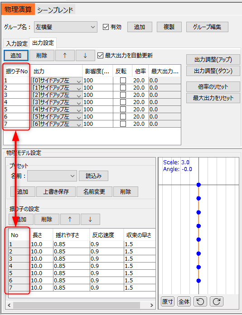This screenshot has width=242, height=315.
Task: Select the 長さ cell of pendulum 4
Action: point(41,266)
